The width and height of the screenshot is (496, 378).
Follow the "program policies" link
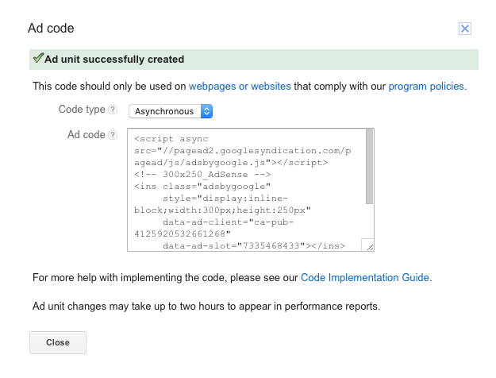(x=426, y=86)
